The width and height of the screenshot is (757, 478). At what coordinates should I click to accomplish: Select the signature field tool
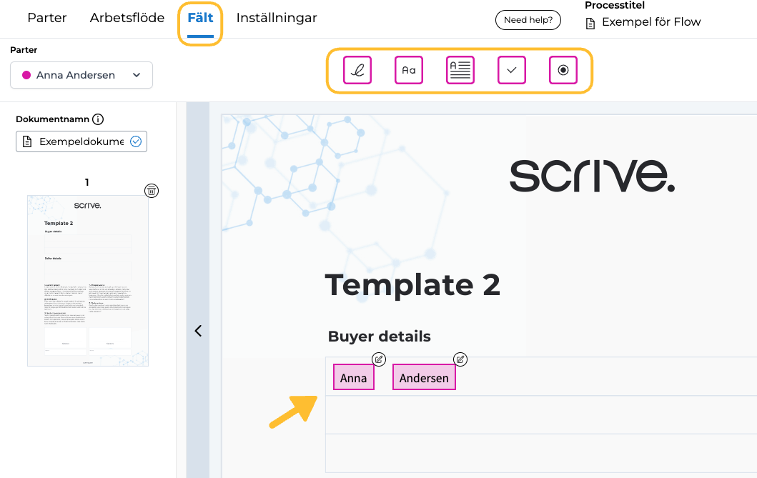pos(357,70)
